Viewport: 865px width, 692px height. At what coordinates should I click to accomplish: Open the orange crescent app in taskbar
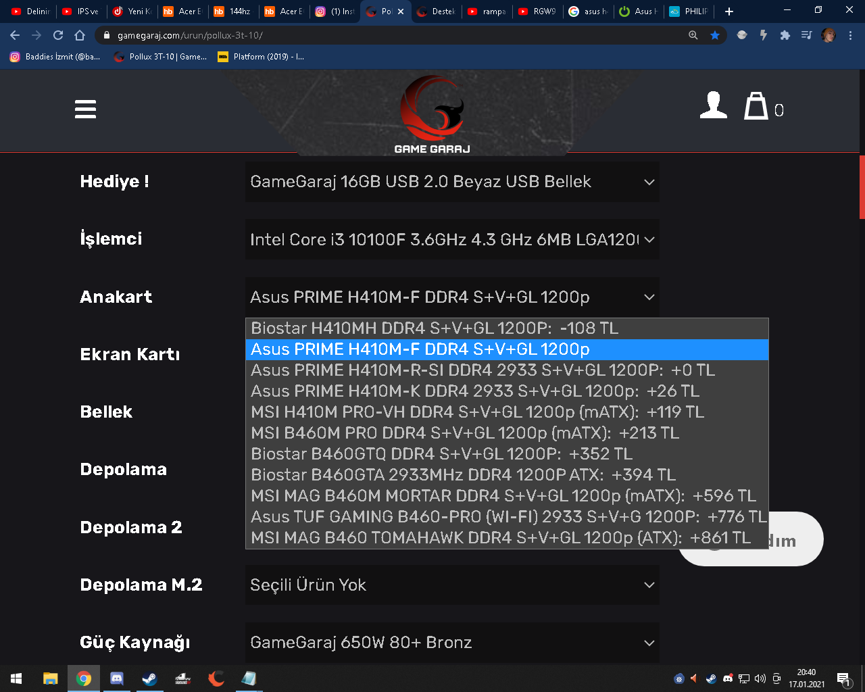[216, 678]
